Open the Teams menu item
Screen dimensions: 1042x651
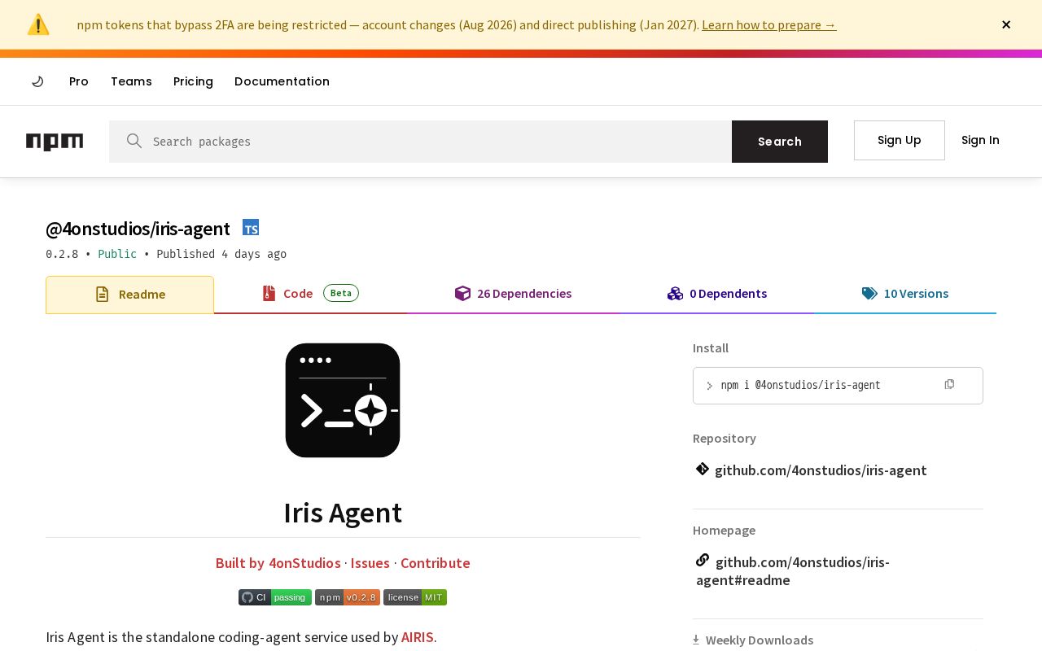[131, 81]
